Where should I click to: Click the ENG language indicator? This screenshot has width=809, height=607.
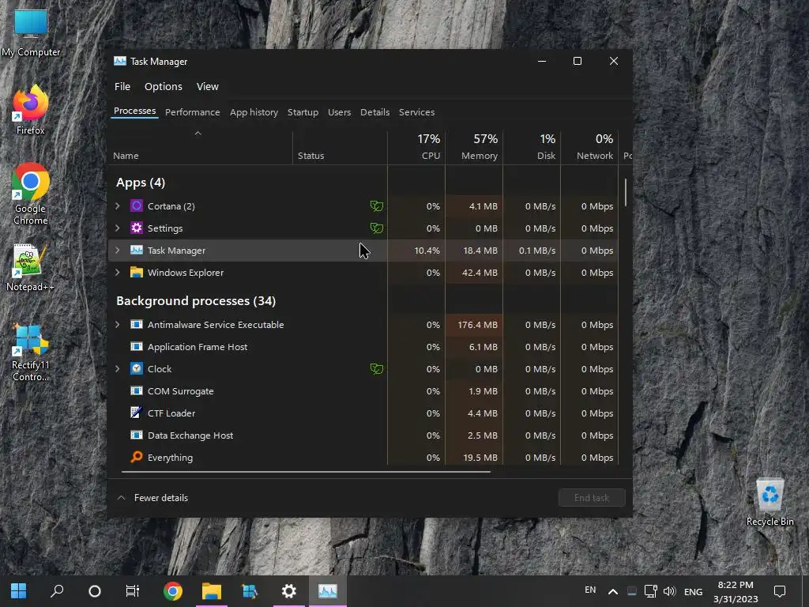[693, 591]
